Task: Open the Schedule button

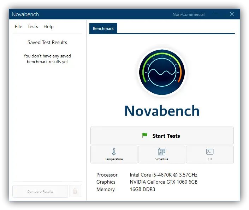Action: point(162,155)
